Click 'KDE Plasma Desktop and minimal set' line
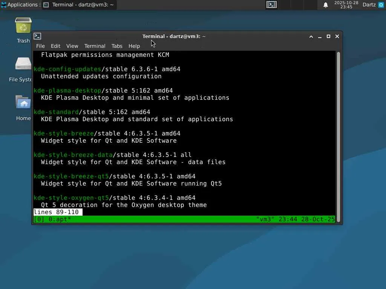This screenshot has width=386, height=289. pos(135,97)
